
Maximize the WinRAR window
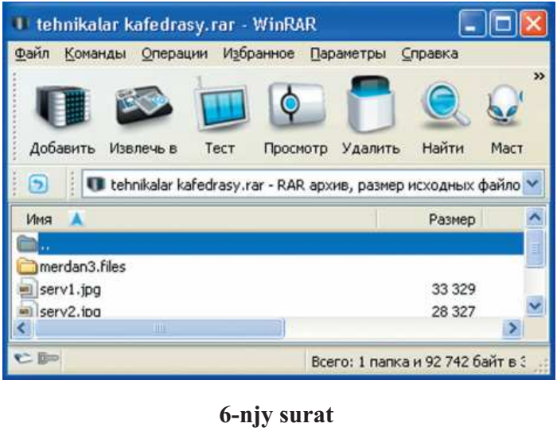coord(503,24)
